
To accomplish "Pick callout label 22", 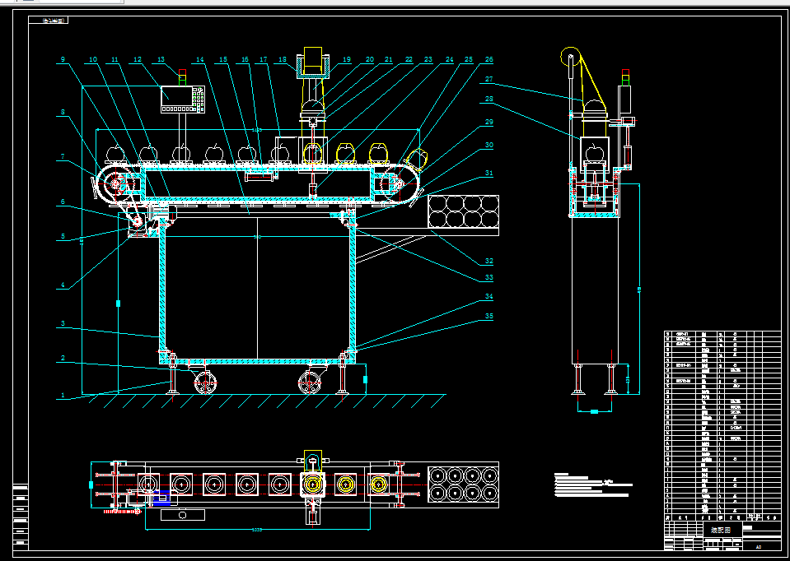I will [409, 59].
